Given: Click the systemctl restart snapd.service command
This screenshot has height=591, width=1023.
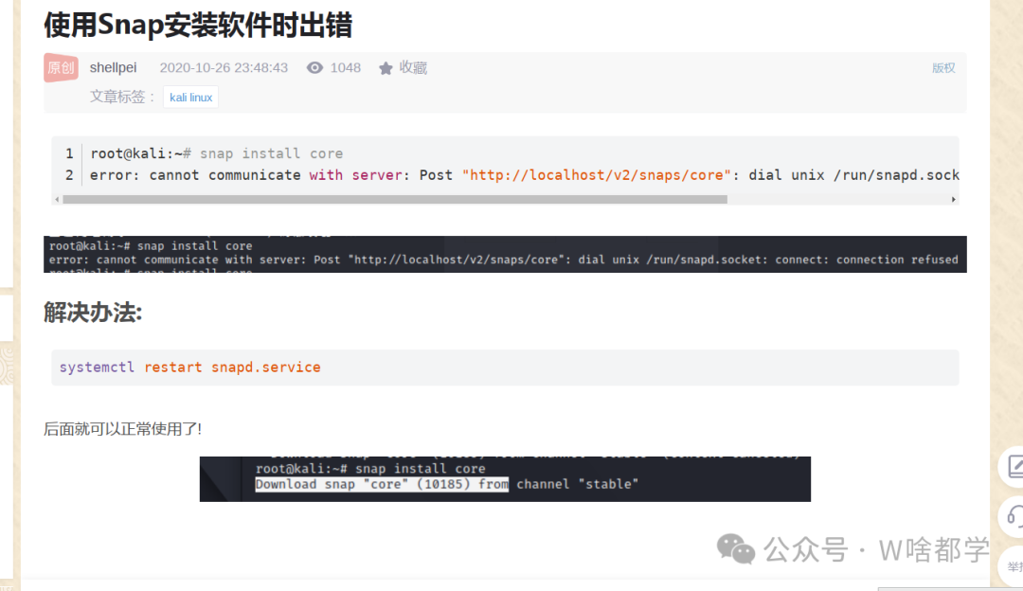Looking at the screenshot, I should pyautogui.click(x=189, y=367).
